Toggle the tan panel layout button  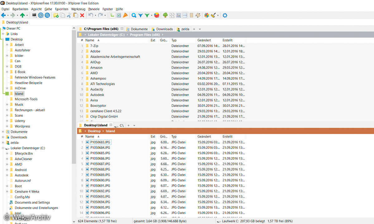[191, 15]
